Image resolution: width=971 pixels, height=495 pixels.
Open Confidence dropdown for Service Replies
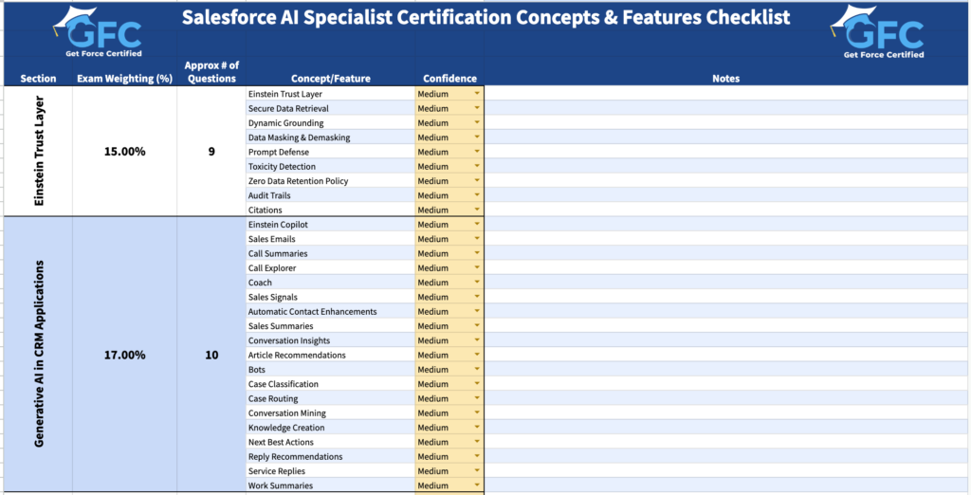[477, 471]
